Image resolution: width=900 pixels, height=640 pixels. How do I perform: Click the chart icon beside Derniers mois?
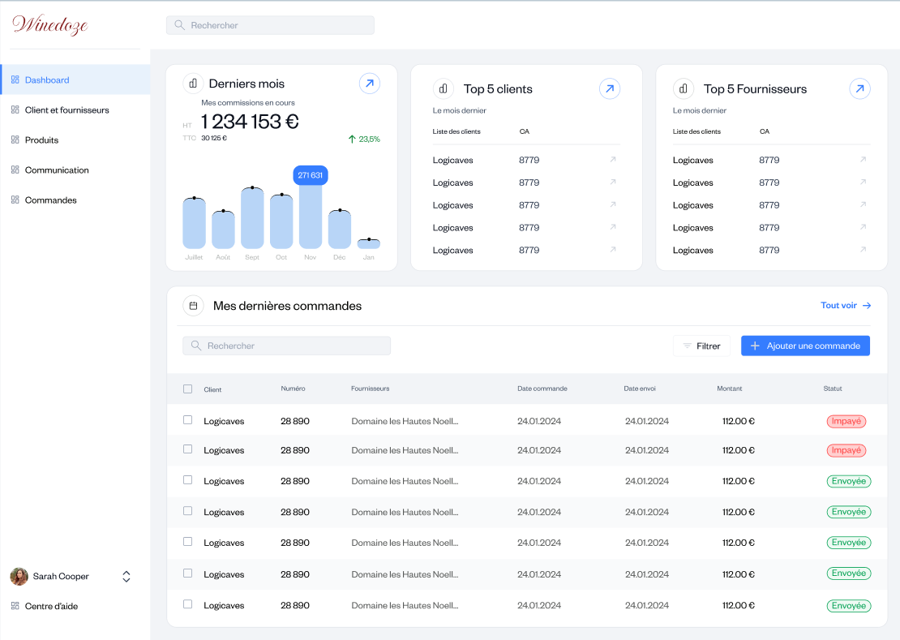click(193, 84)
